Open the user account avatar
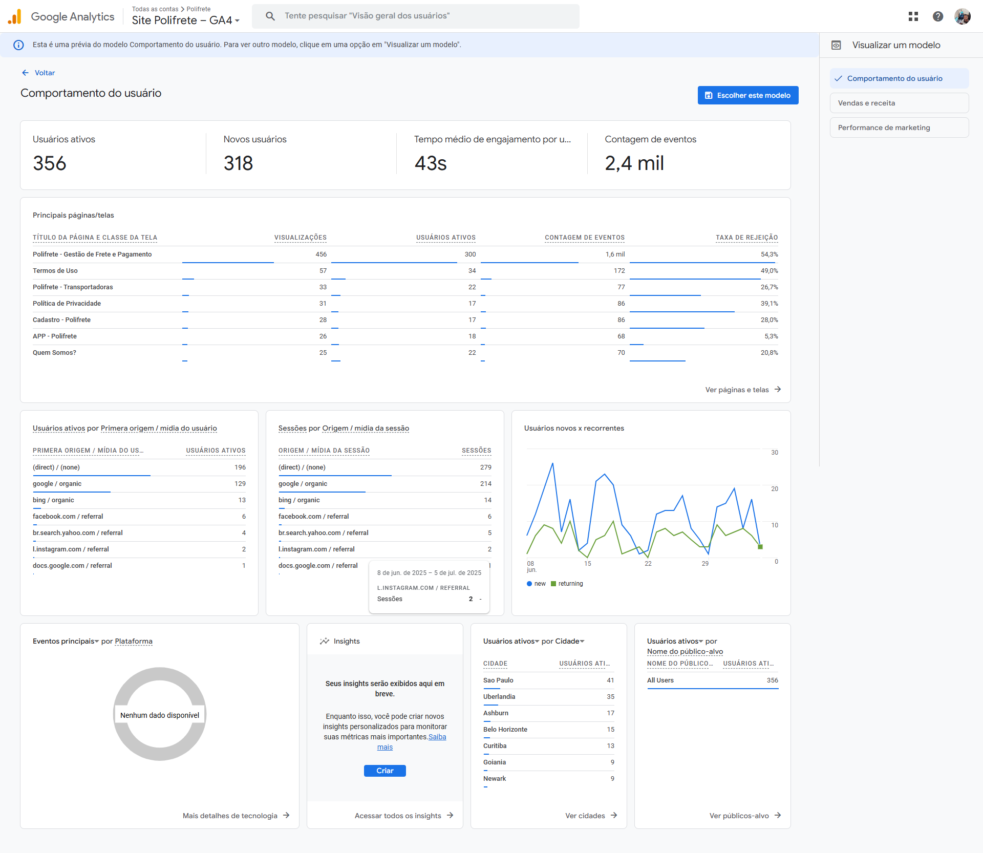 [963, 16]
